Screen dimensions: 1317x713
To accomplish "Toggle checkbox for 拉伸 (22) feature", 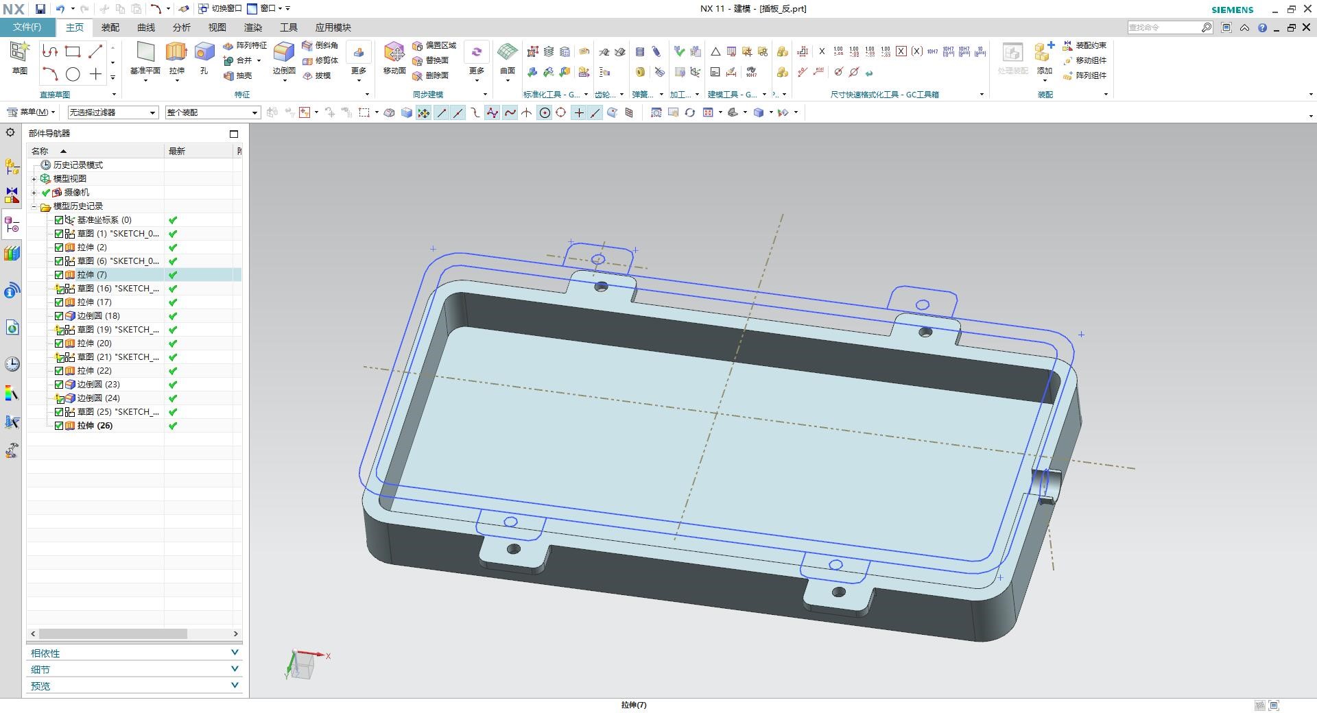I will click(x=59, y=371).
